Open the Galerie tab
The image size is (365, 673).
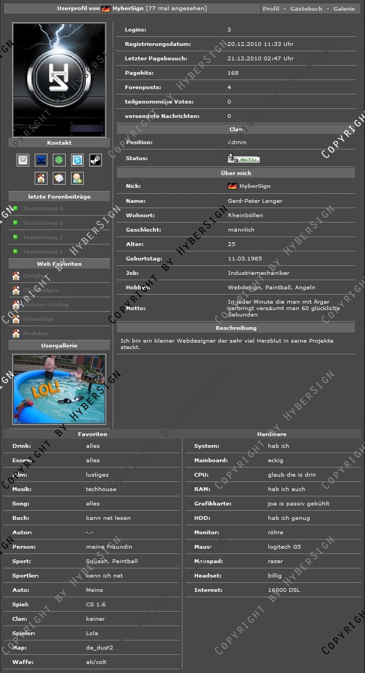[344, 9]
